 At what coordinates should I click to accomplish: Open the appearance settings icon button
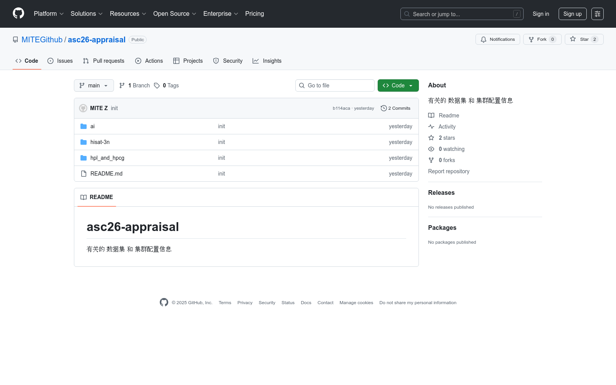pyautogui.click(x=598, y=14)
